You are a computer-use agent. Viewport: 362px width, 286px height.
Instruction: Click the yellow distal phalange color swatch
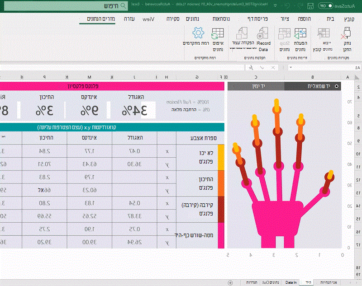coord(221,157)
